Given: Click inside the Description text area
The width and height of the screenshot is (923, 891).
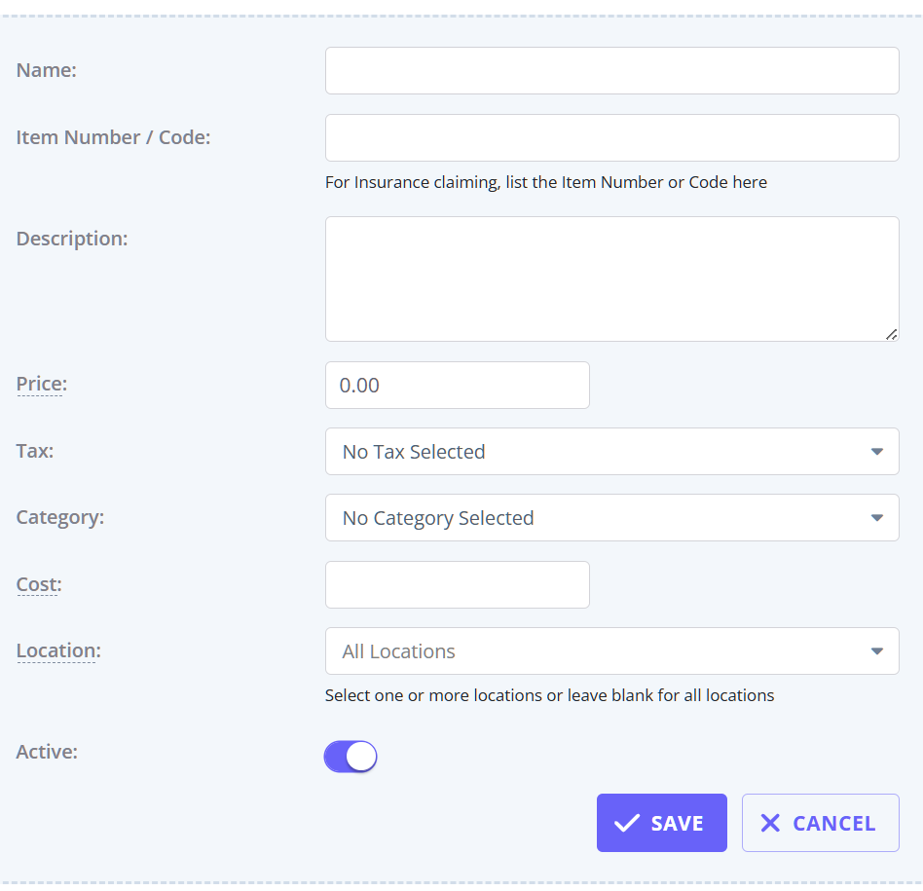Looking at the screenshot, I should 611,278.
